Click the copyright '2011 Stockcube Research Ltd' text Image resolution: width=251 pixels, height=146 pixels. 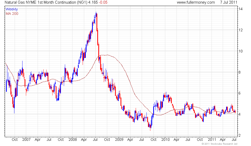219,144
